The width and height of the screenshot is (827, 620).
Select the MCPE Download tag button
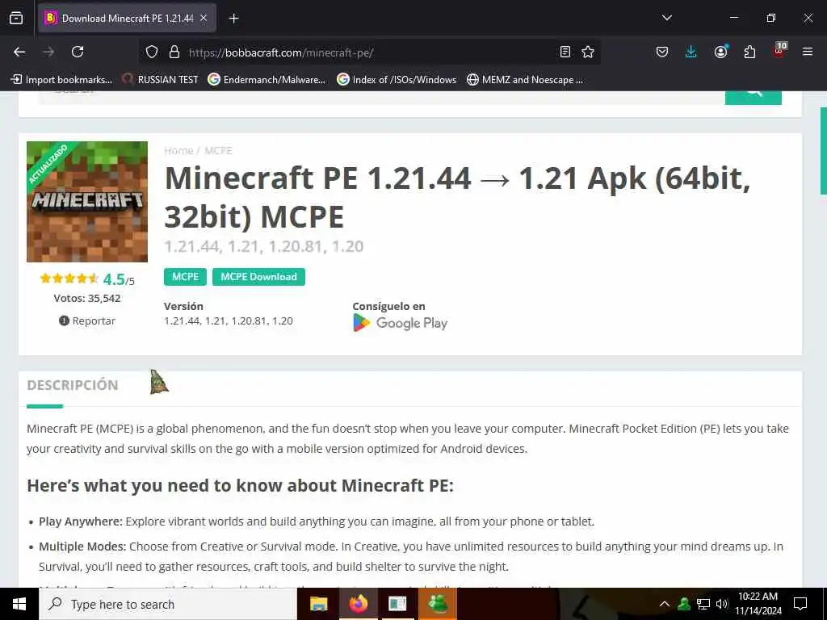258,277
